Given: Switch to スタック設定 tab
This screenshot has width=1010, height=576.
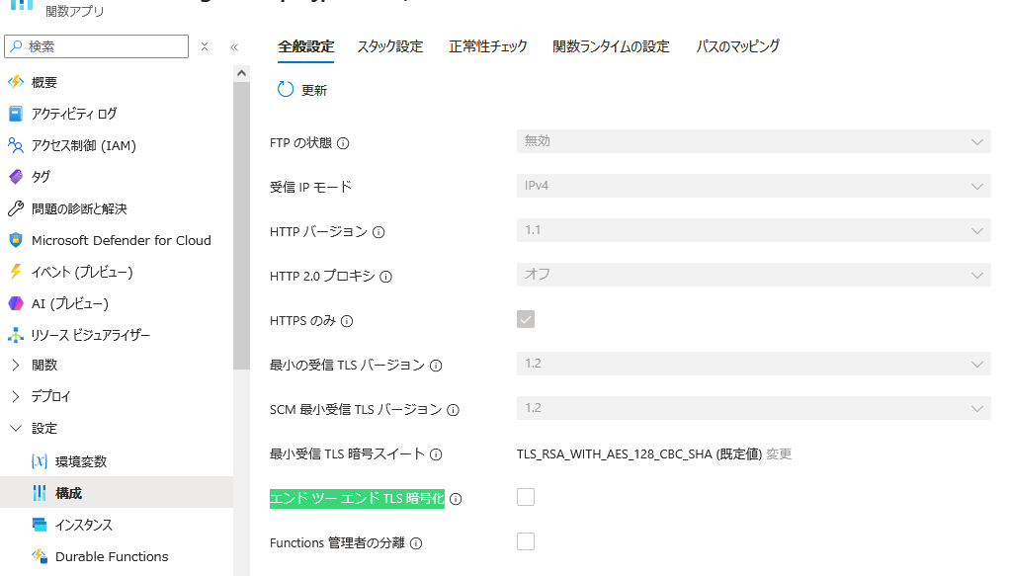Looking at the screenshot, I should (x=390, y=46).
